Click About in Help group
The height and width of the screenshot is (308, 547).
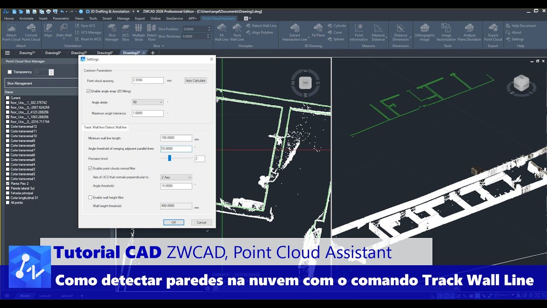(x=513, y=33)
